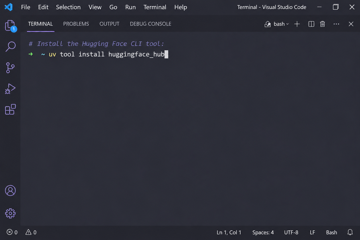360x240 pixels.
Task: Close the terminal panel
Action: point(351,24)
